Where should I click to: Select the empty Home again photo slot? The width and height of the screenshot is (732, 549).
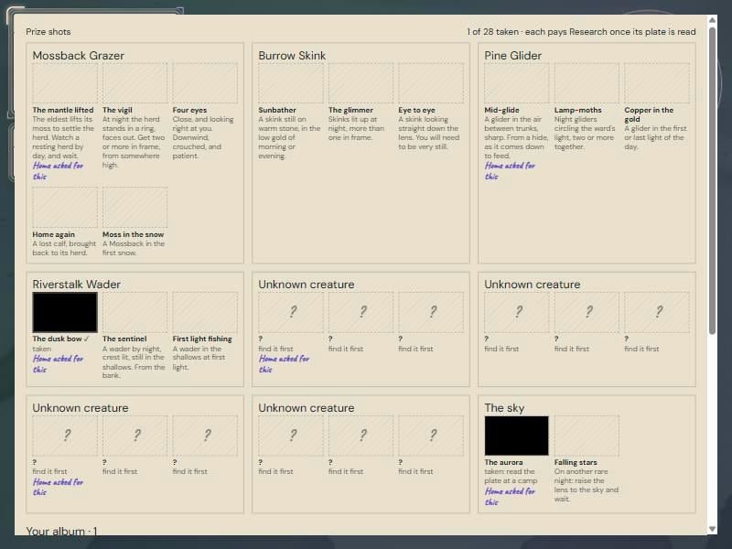click(x=65, y=208)
